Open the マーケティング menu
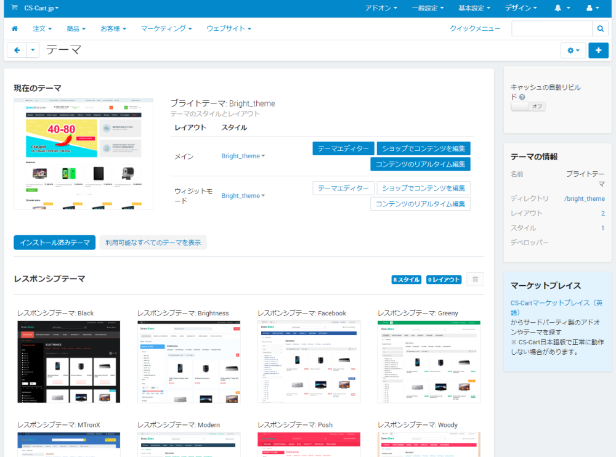The height and width of the screenshot is (457, 616). click(x=166, y=29)
